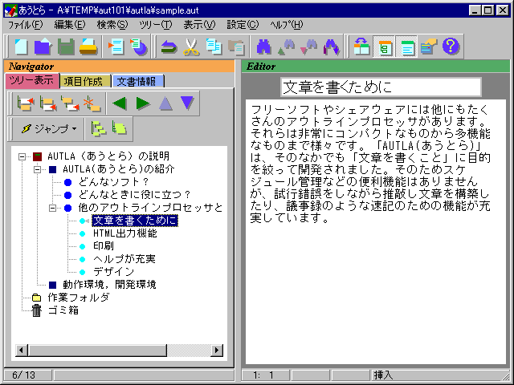Click the greyed Paste clipboard icon
Viewport: 514px width, 385px height.
tap(236, 47)
